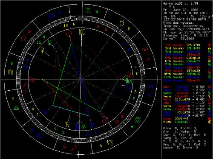
Task: Click the green Des descendant marker
Action: [x=129, y=81]
